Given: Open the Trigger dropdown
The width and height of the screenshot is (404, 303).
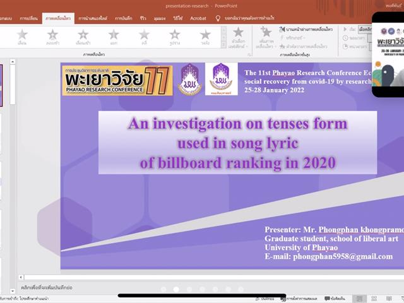Looking at the screenshot, I should click(293, 38).
